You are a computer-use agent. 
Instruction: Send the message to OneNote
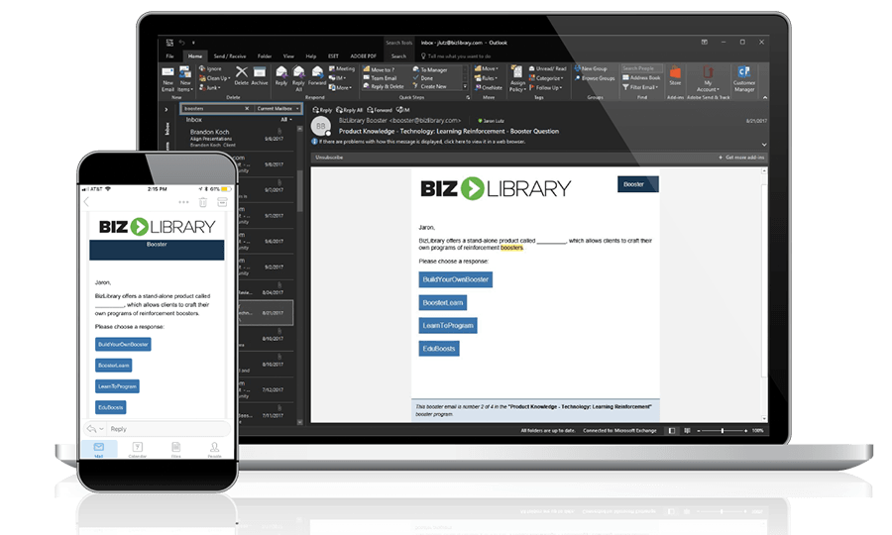pos(488,88)
